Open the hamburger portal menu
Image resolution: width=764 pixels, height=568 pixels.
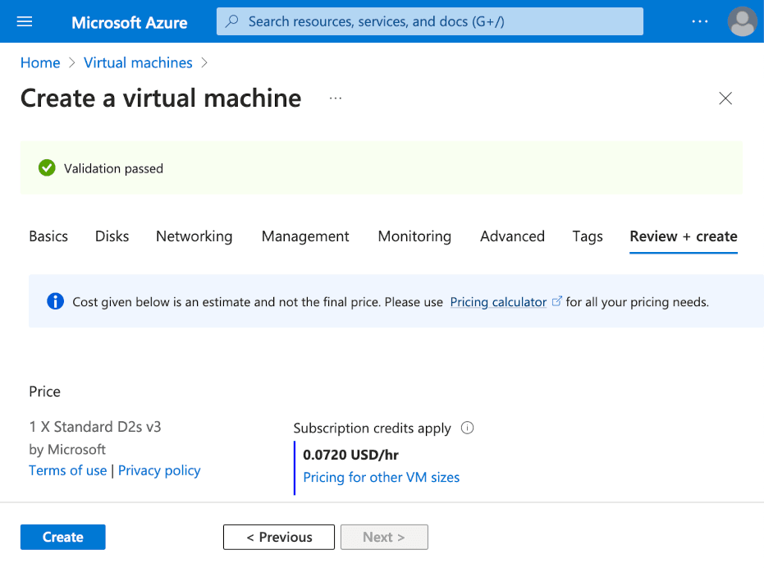25,22
